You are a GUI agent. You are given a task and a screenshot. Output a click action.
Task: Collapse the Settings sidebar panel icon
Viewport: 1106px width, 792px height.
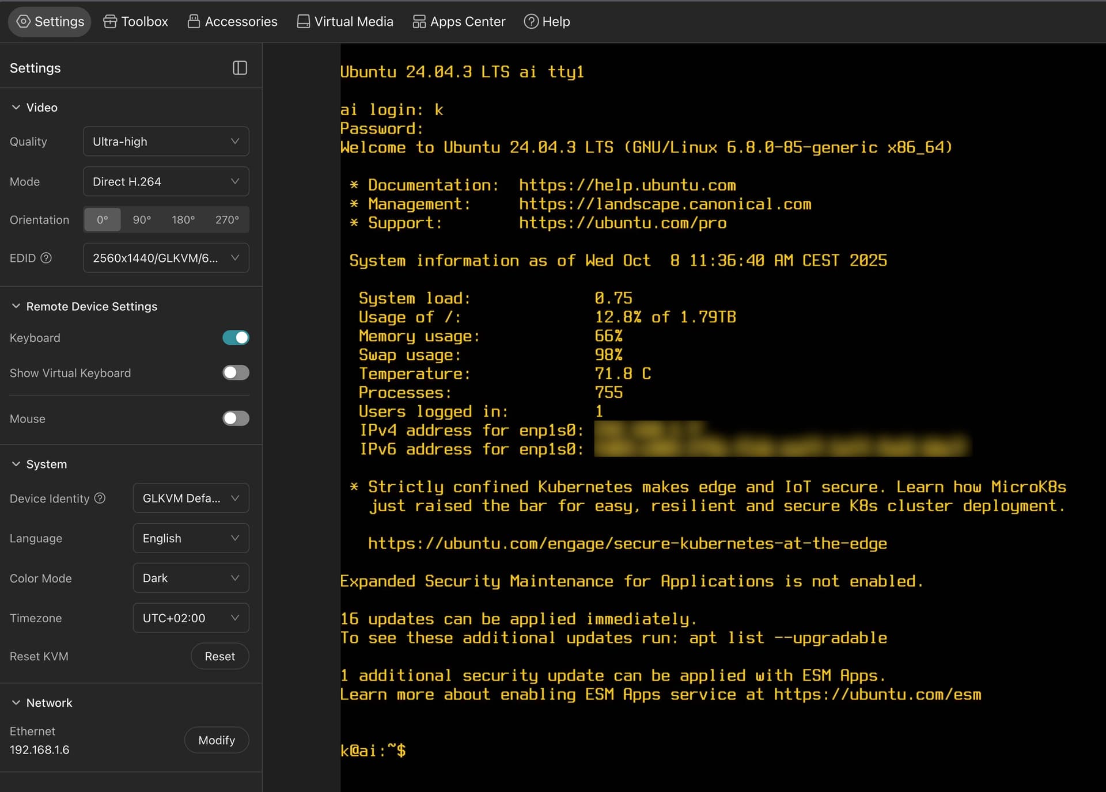240,68
